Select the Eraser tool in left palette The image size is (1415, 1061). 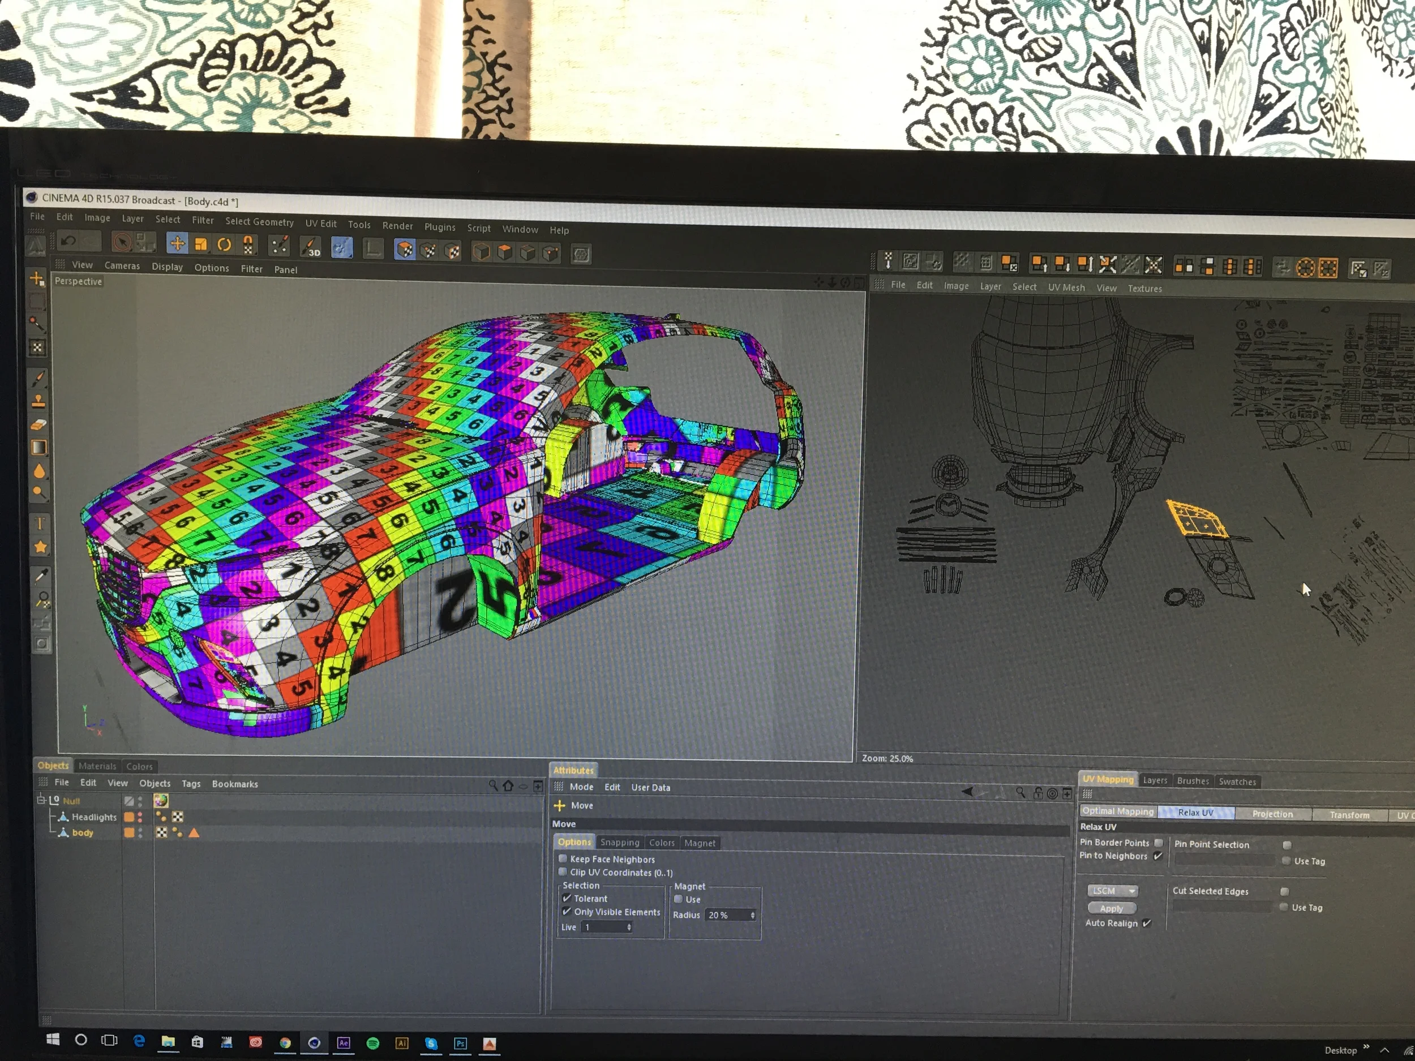pos(38,424)
